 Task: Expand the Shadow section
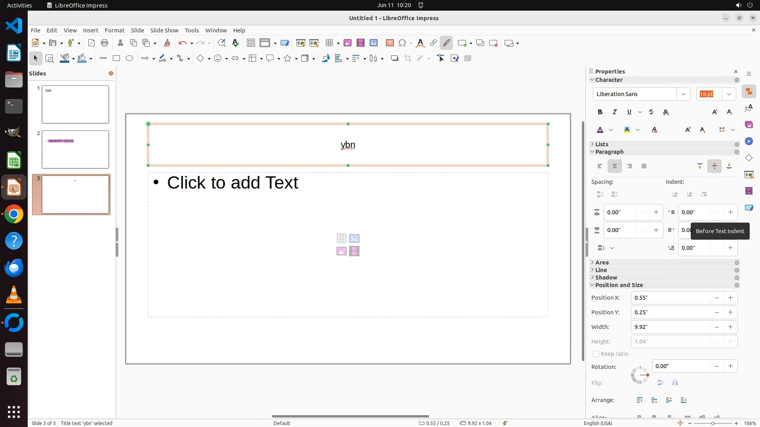tap(606, 278)
